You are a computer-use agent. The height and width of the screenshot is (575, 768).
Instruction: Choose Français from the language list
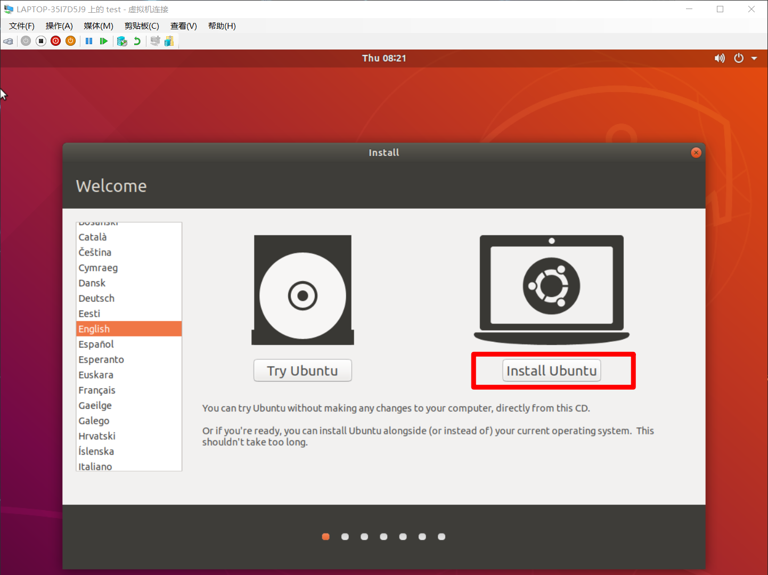tap(97, 390)
